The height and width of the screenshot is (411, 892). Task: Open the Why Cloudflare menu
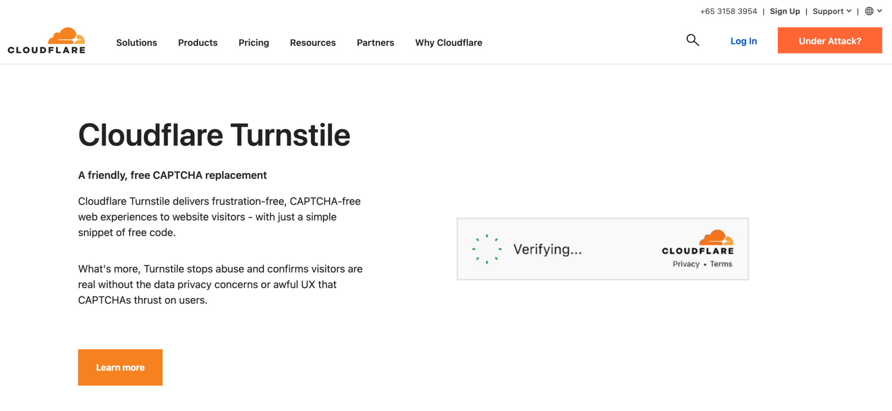click(449, 43)
